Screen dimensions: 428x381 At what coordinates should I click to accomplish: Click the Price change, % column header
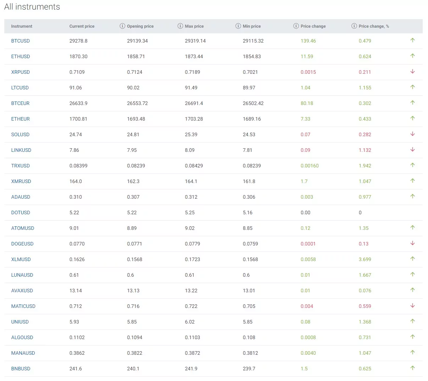pos(374,26)
